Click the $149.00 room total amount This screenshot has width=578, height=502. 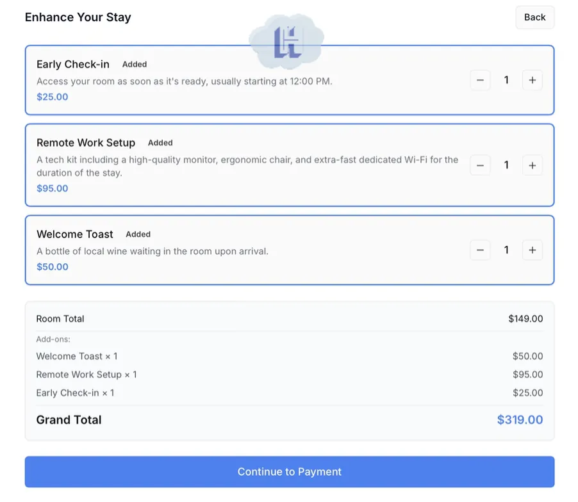click(x=525, y=319)
